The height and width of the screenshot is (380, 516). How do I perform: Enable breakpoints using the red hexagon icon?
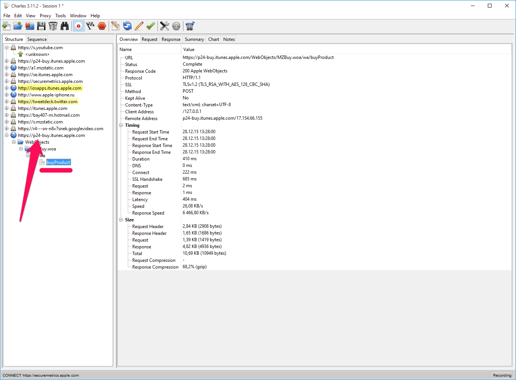102,26
